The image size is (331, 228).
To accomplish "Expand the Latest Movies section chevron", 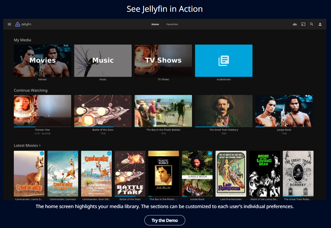I will (x=40, y=145).
